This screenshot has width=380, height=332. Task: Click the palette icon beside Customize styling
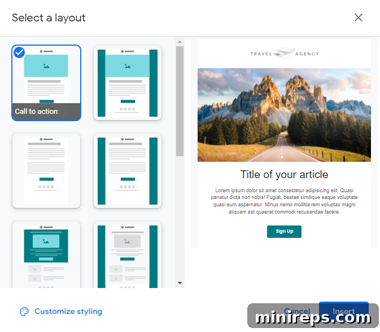point(24,312)
